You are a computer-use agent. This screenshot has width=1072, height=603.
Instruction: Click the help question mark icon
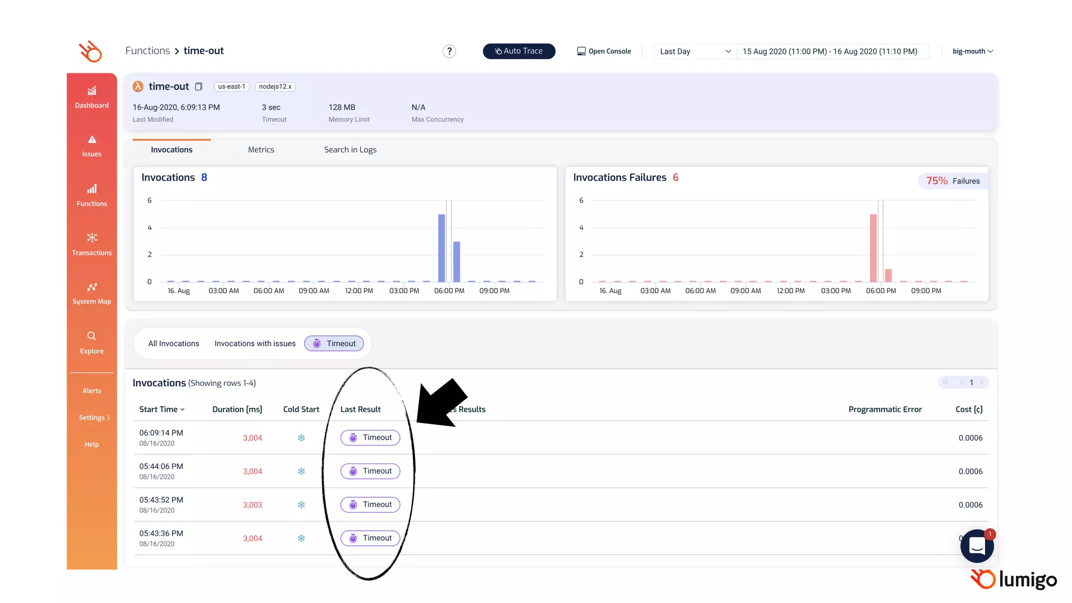click(449, 51)
